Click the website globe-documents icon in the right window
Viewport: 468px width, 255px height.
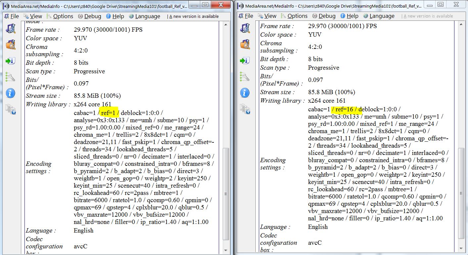pos(245,109)
